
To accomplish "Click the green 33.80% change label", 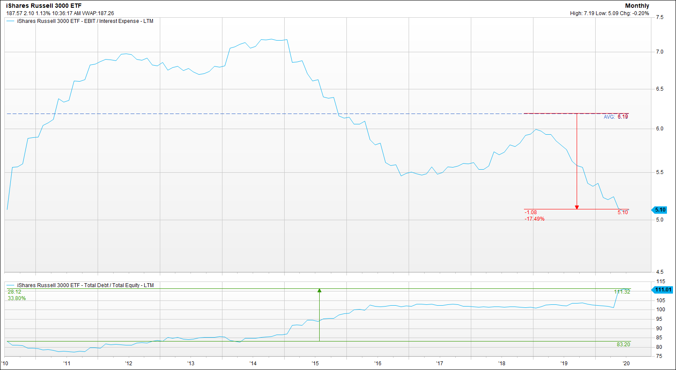I will click(x=16, y=298).
